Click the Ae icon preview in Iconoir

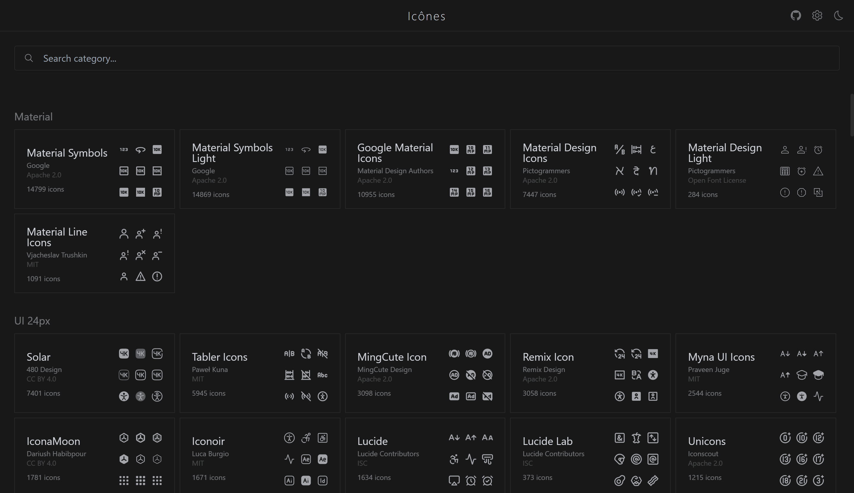[x=306, y=459]
